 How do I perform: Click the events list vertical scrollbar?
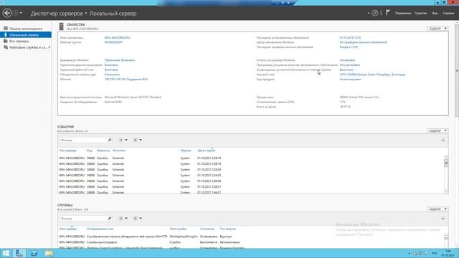tap(446, 174)
